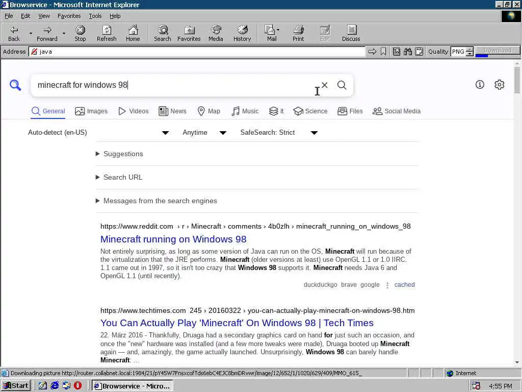Open the File menu
522x392 pixels.
pyautogui.click(x=9, y=16)
